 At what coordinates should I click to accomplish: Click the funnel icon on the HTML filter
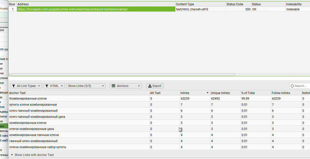coord(47,86)
